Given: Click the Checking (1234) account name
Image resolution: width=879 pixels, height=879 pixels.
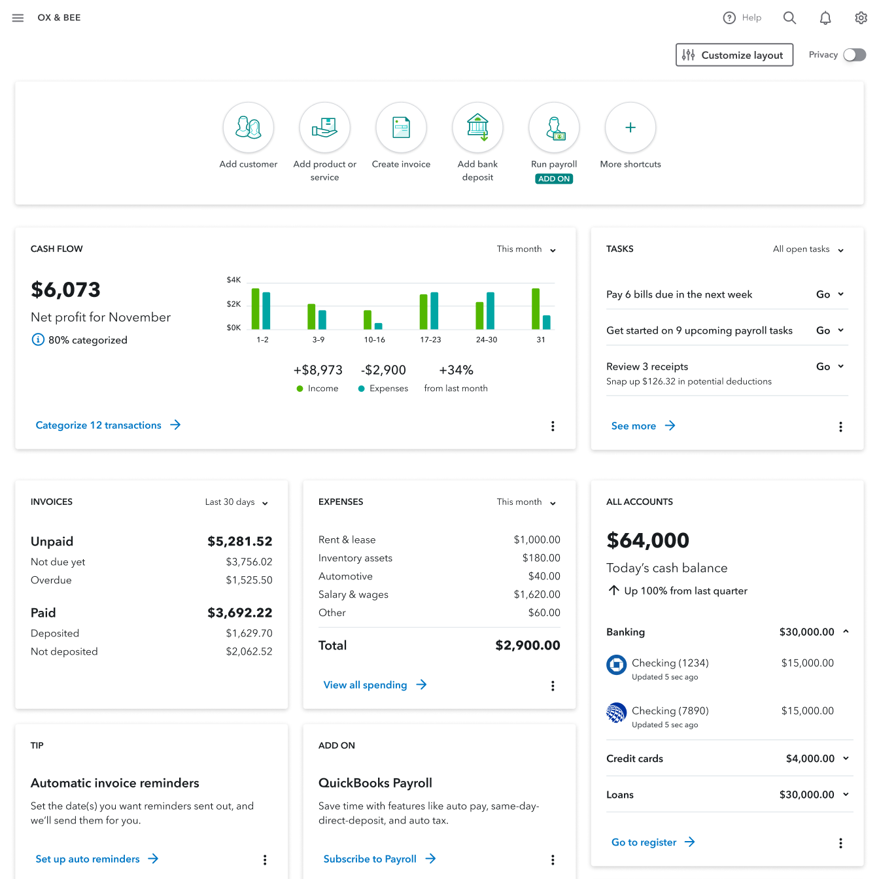Looking at the screenshot, I should click(x=670, y=663).
